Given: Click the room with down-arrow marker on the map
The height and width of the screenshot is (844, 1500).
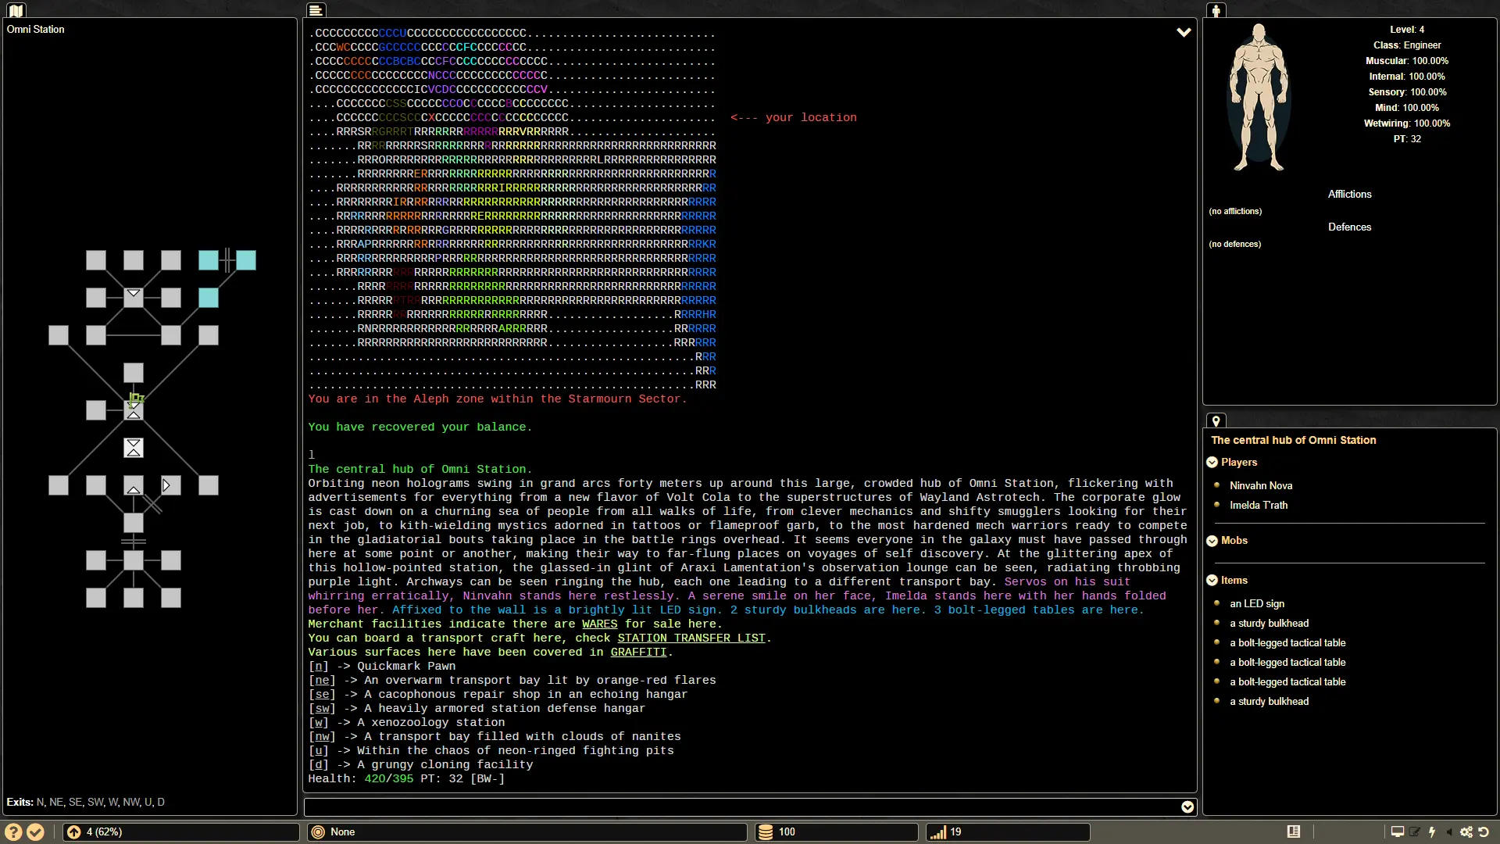Looking at the screenshot, I should tap(134, 298).
